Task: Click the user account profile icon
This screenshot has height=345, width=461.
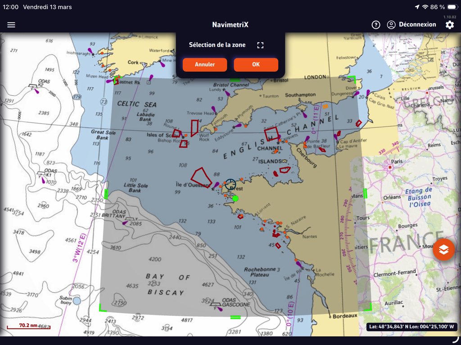Action: click(x=391, y=25)
